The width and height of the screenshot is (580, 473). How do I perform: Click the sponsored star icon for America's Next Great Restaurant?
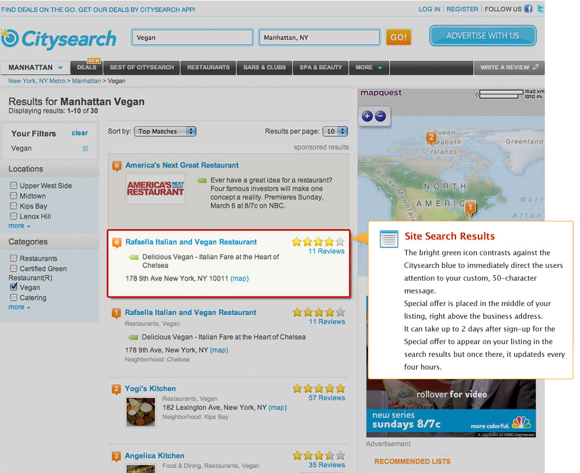(x=117, y=166)
